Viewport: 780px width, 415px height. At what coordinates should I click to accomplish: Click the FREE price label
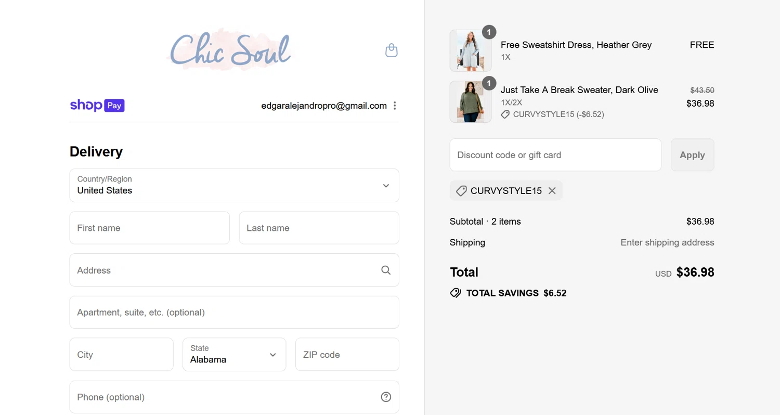pos(702,45)
